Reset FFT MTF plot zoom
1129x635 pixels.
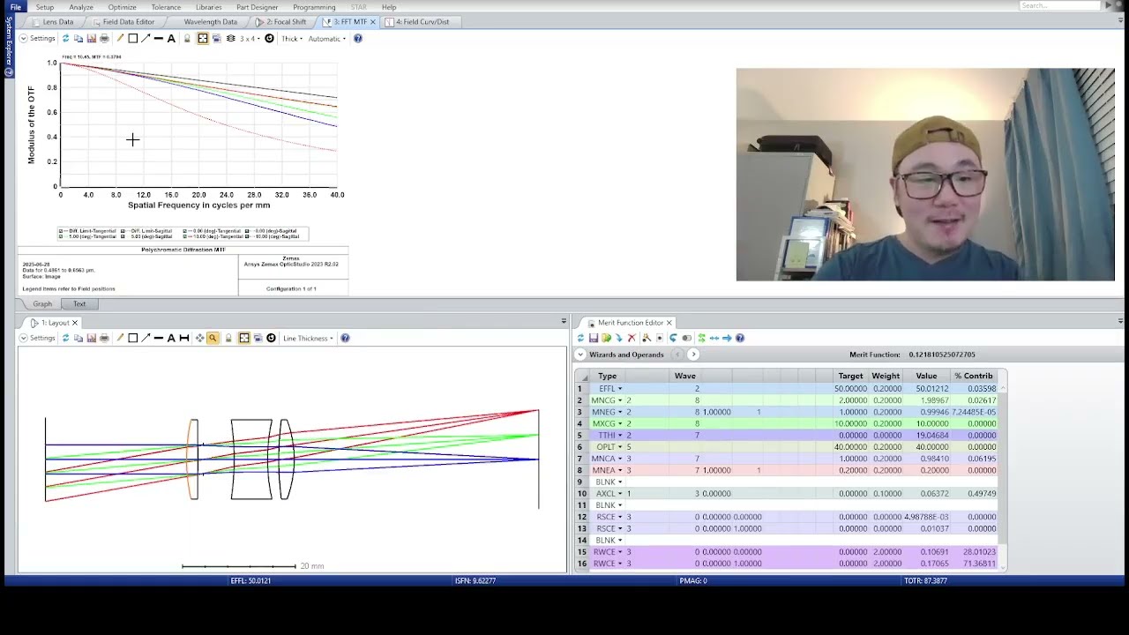(269, 39)
